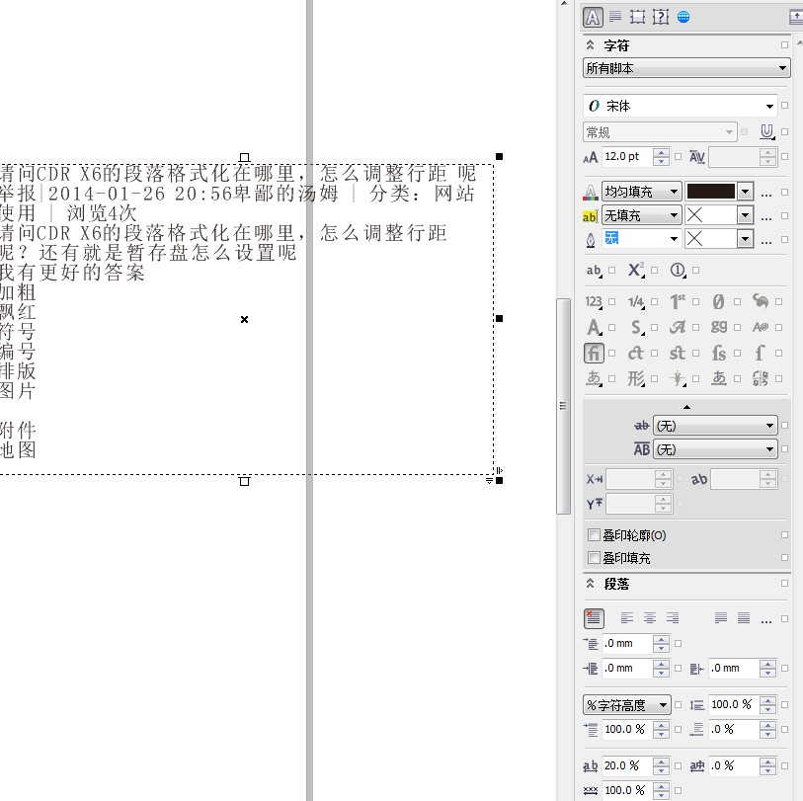This screenshot has width=803, height=801.
Task: Open the background fill color picker arrow
Action: click(x=745, y=215)
